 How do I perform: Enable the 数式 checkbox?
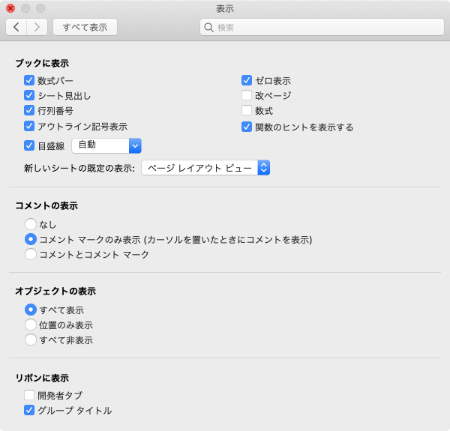point(247,110)
